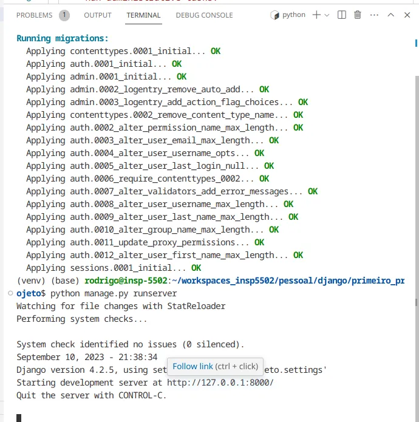The width and height of the screenshot is (419, 422).
Task: Click the terminal cursor block
Action: coord(19,418)
